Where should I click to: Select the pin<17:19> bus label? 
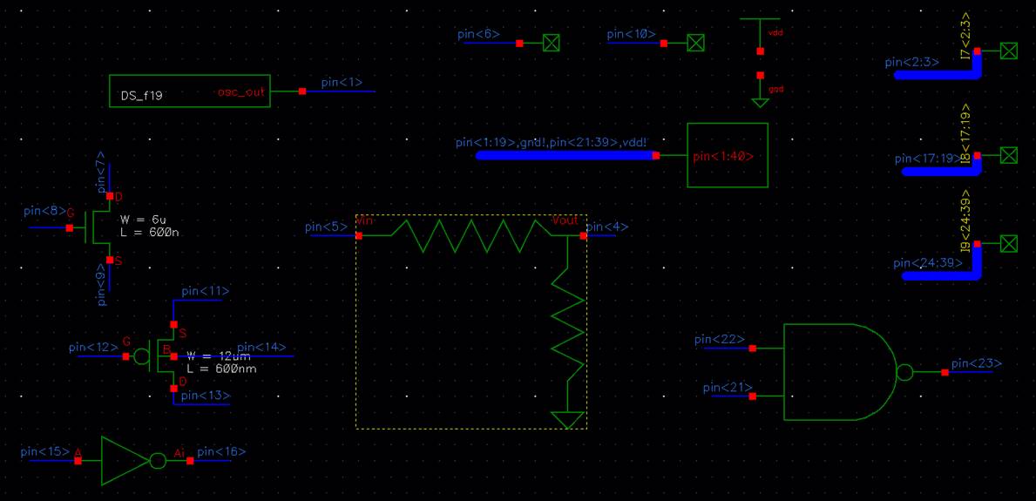coord(928,159)
